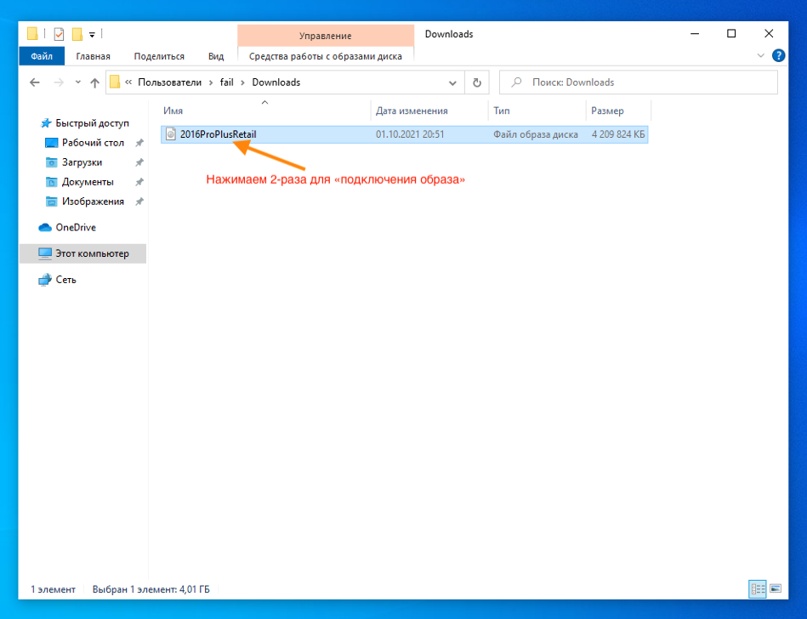The image size is (807, 619).
Task: Switch to the Поделиться ribbon tab
Action: tap(159, 56)
